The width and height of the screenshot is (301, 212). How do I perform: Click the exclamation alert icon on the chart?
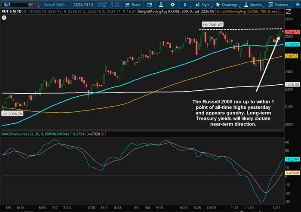(4, 18)
